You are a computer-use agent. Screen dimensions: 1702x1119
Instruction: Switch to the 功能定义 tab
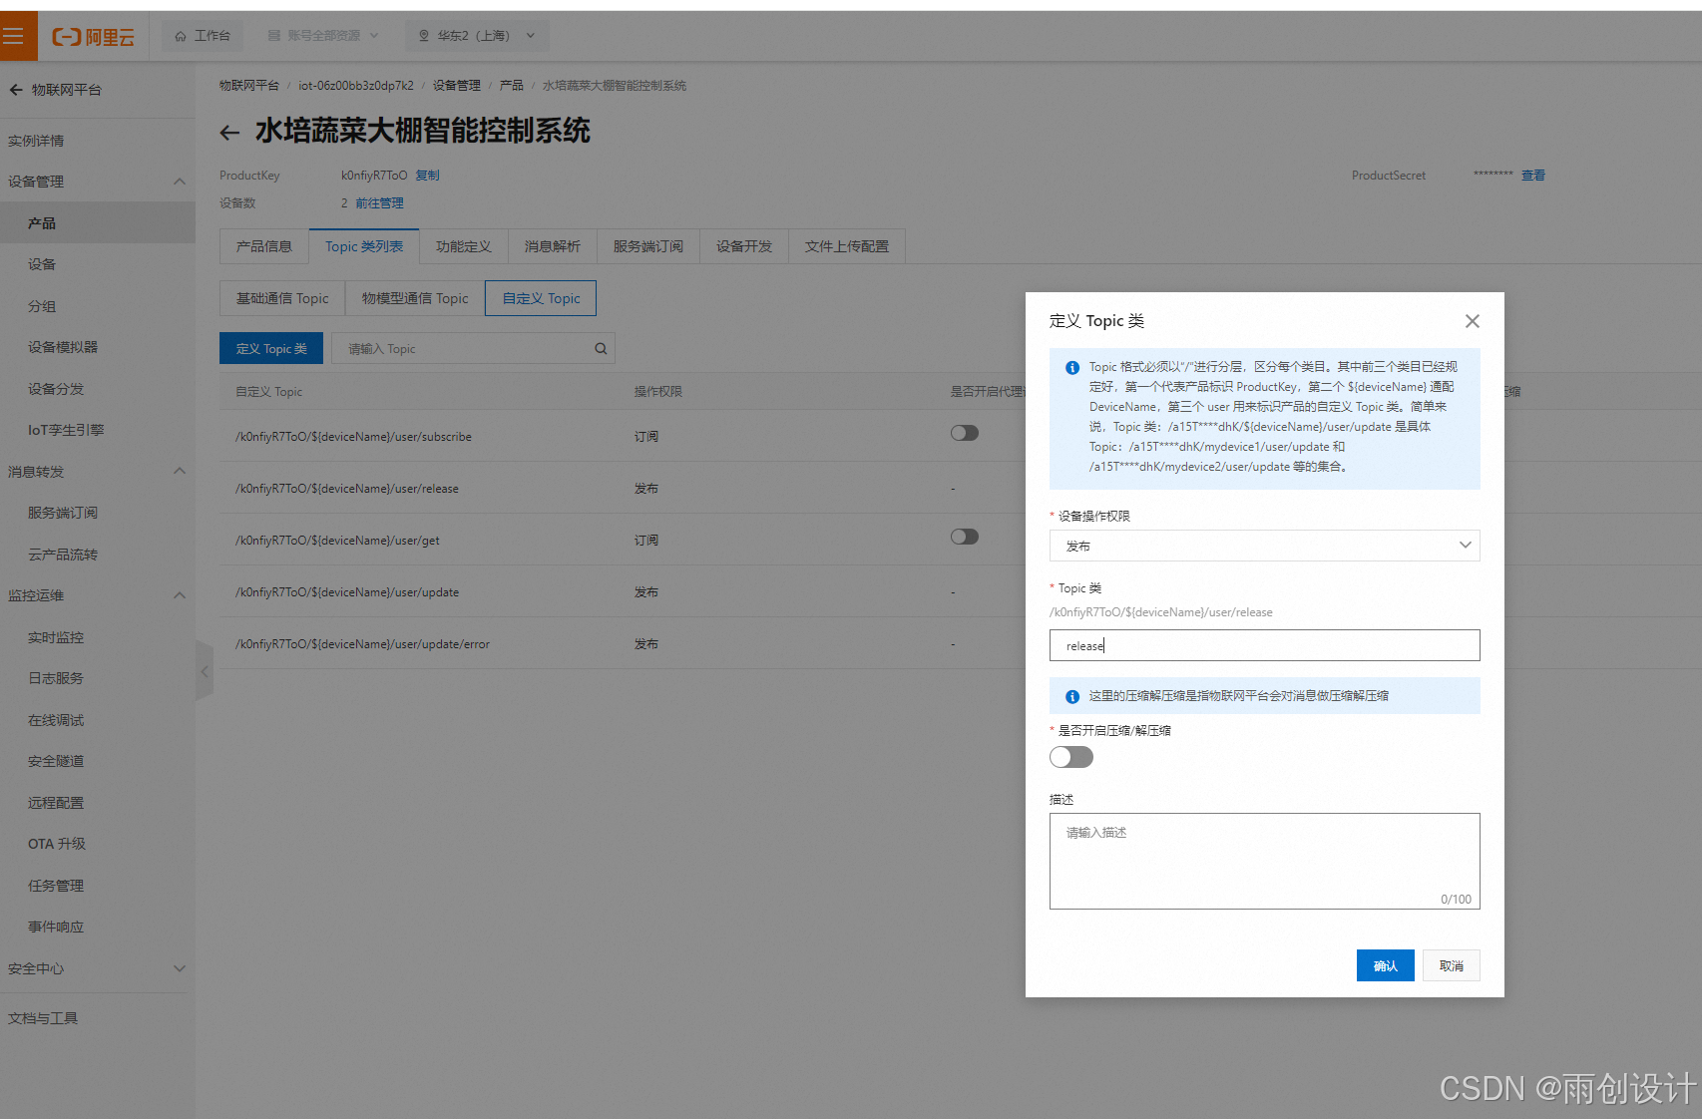pyautogui.click(x=464, y=246)
